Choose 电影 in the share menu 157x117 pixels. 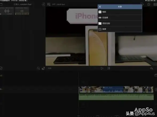coord(120,12)
